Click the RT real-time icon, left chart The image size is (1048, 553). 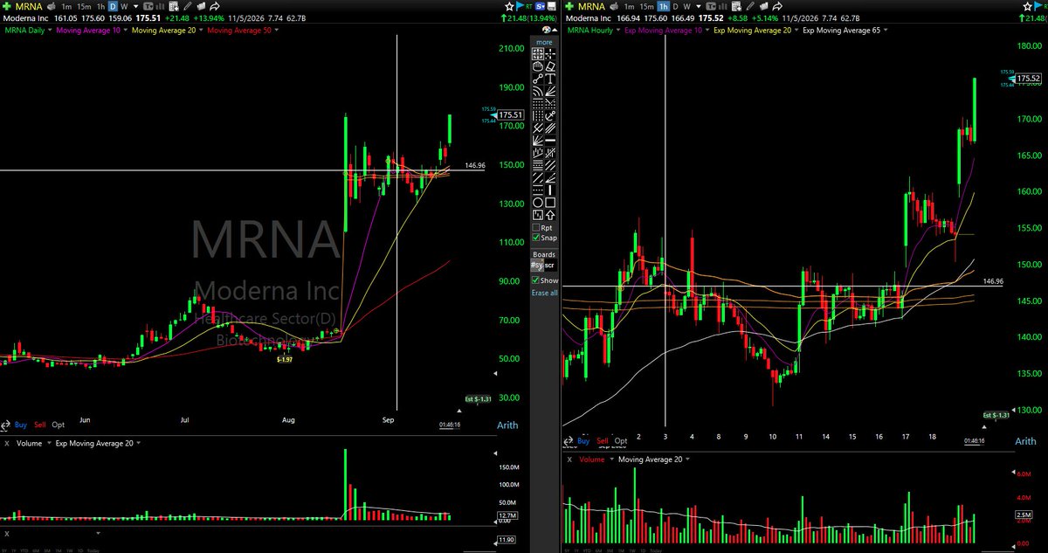point(529,6)
